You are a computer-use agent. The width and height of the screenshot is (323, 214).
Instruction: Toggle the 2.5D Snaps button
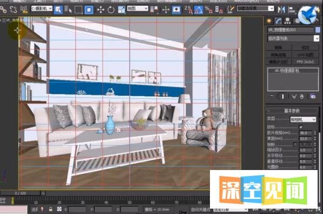[188, 10]
